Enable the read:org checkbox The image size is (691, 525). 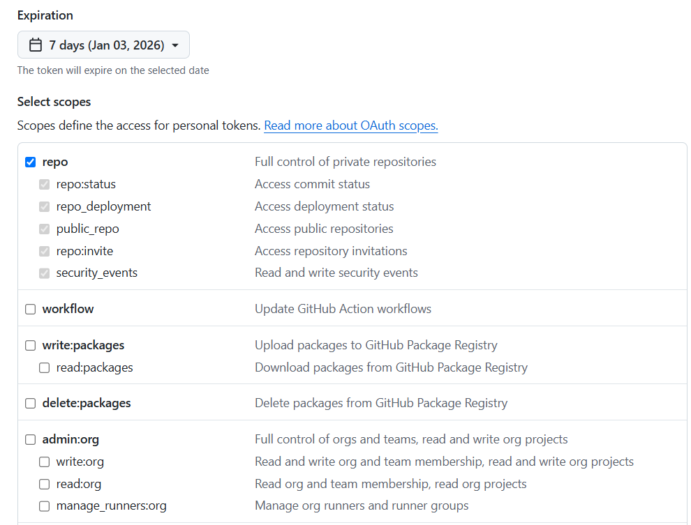tap(44, 484)
